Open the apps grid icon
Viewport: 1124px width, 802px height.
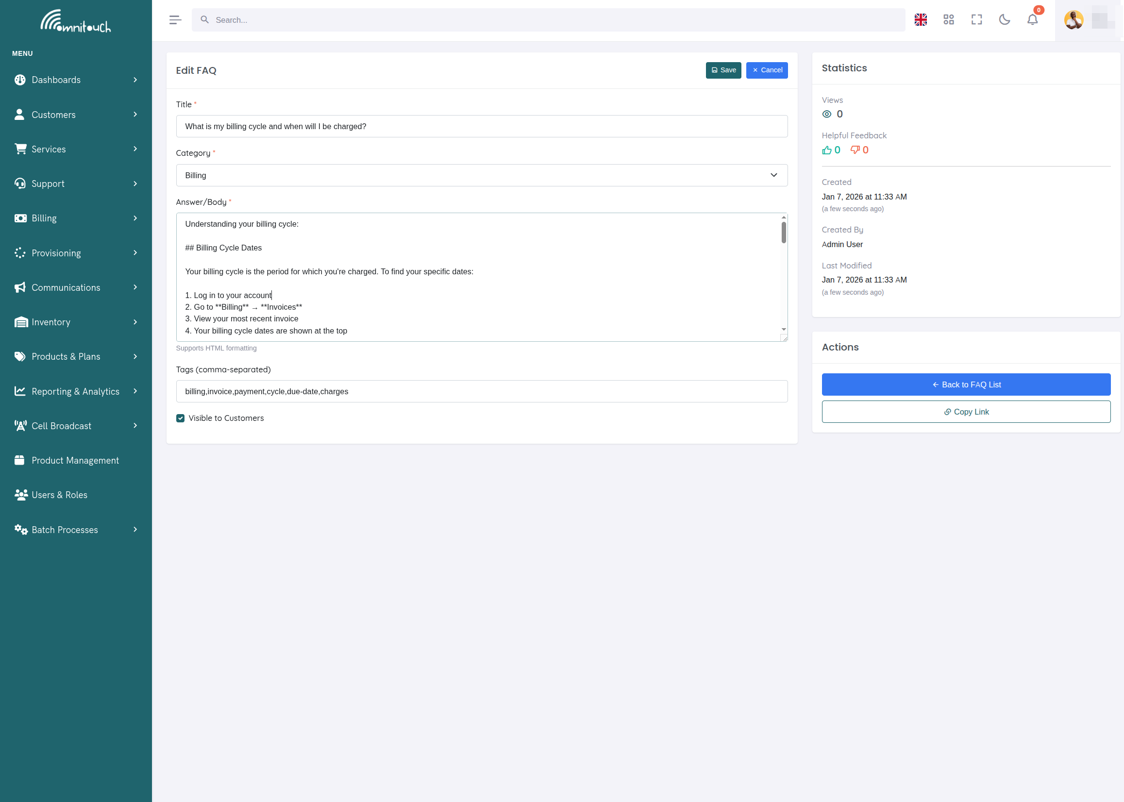(x=949, y=20)
